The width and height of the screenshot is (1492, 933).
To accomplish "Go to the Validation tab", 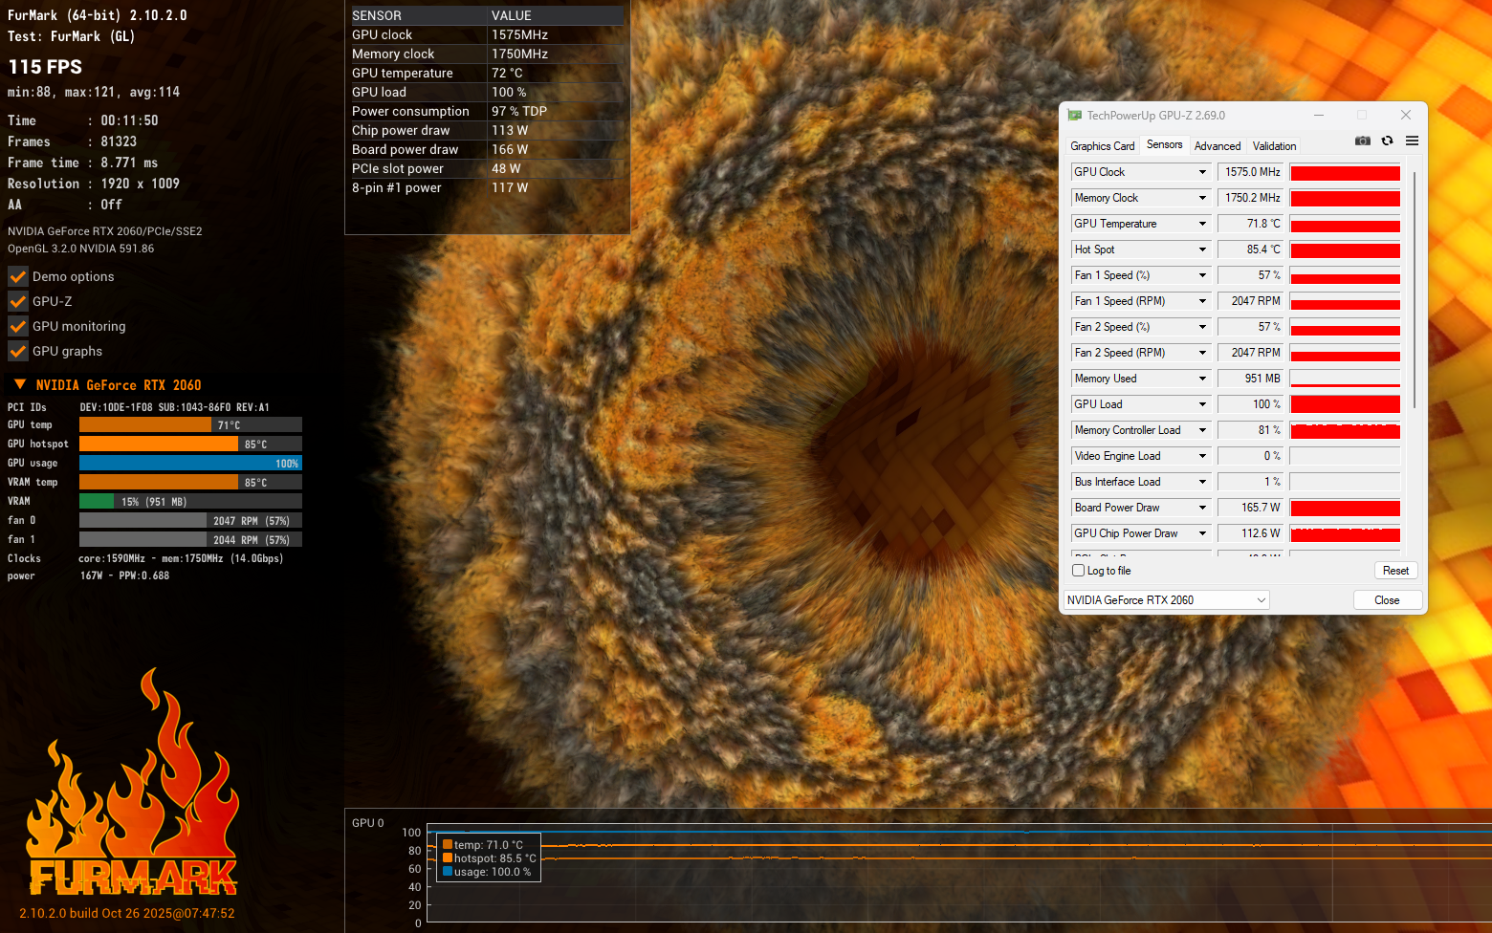I will 1275,146.
